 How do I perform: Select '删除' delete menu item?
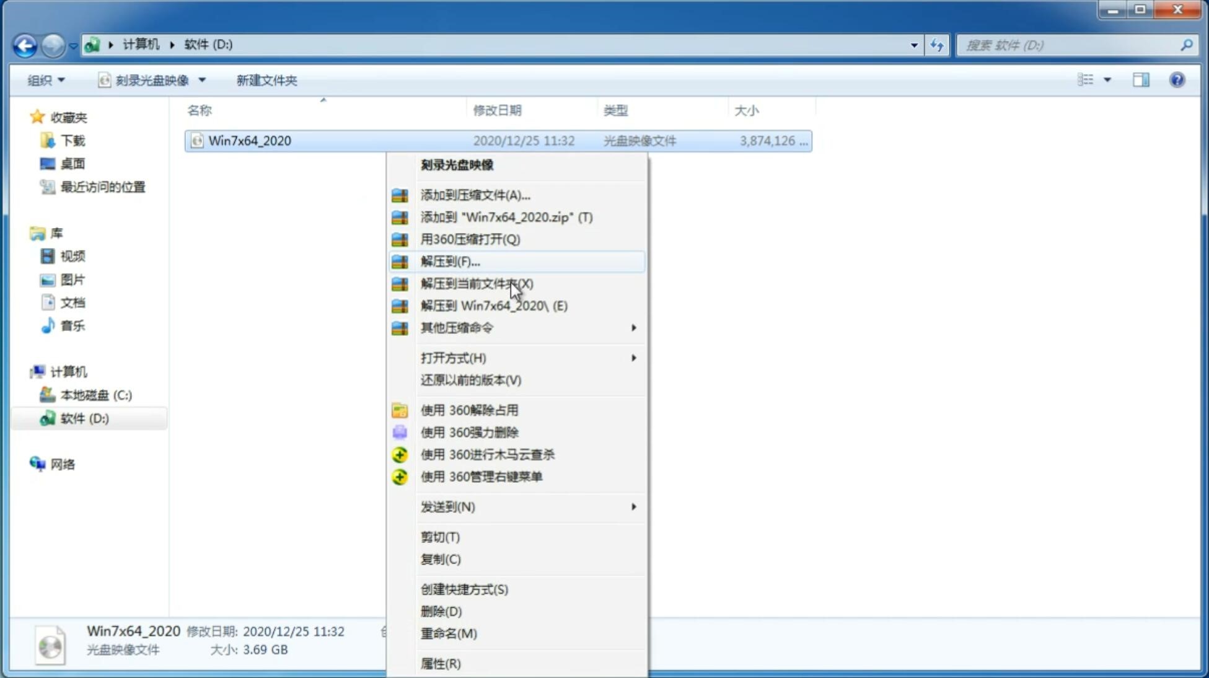tap(441, 612)
